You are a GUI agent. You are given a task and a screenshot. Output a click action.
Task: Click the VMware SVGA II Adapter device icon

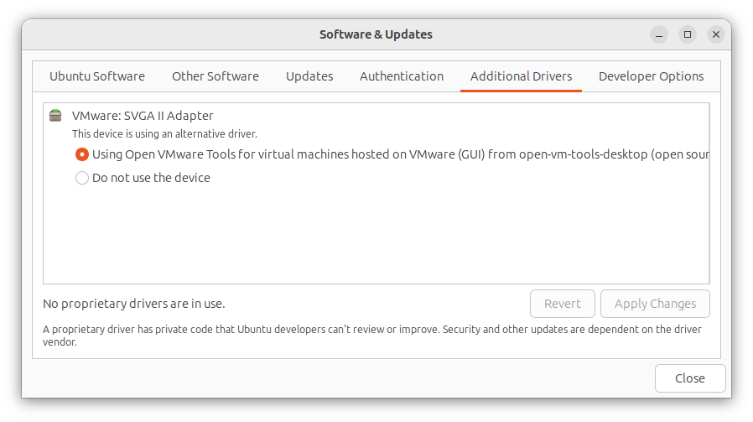pyautogui.click(x=55, y=115)
